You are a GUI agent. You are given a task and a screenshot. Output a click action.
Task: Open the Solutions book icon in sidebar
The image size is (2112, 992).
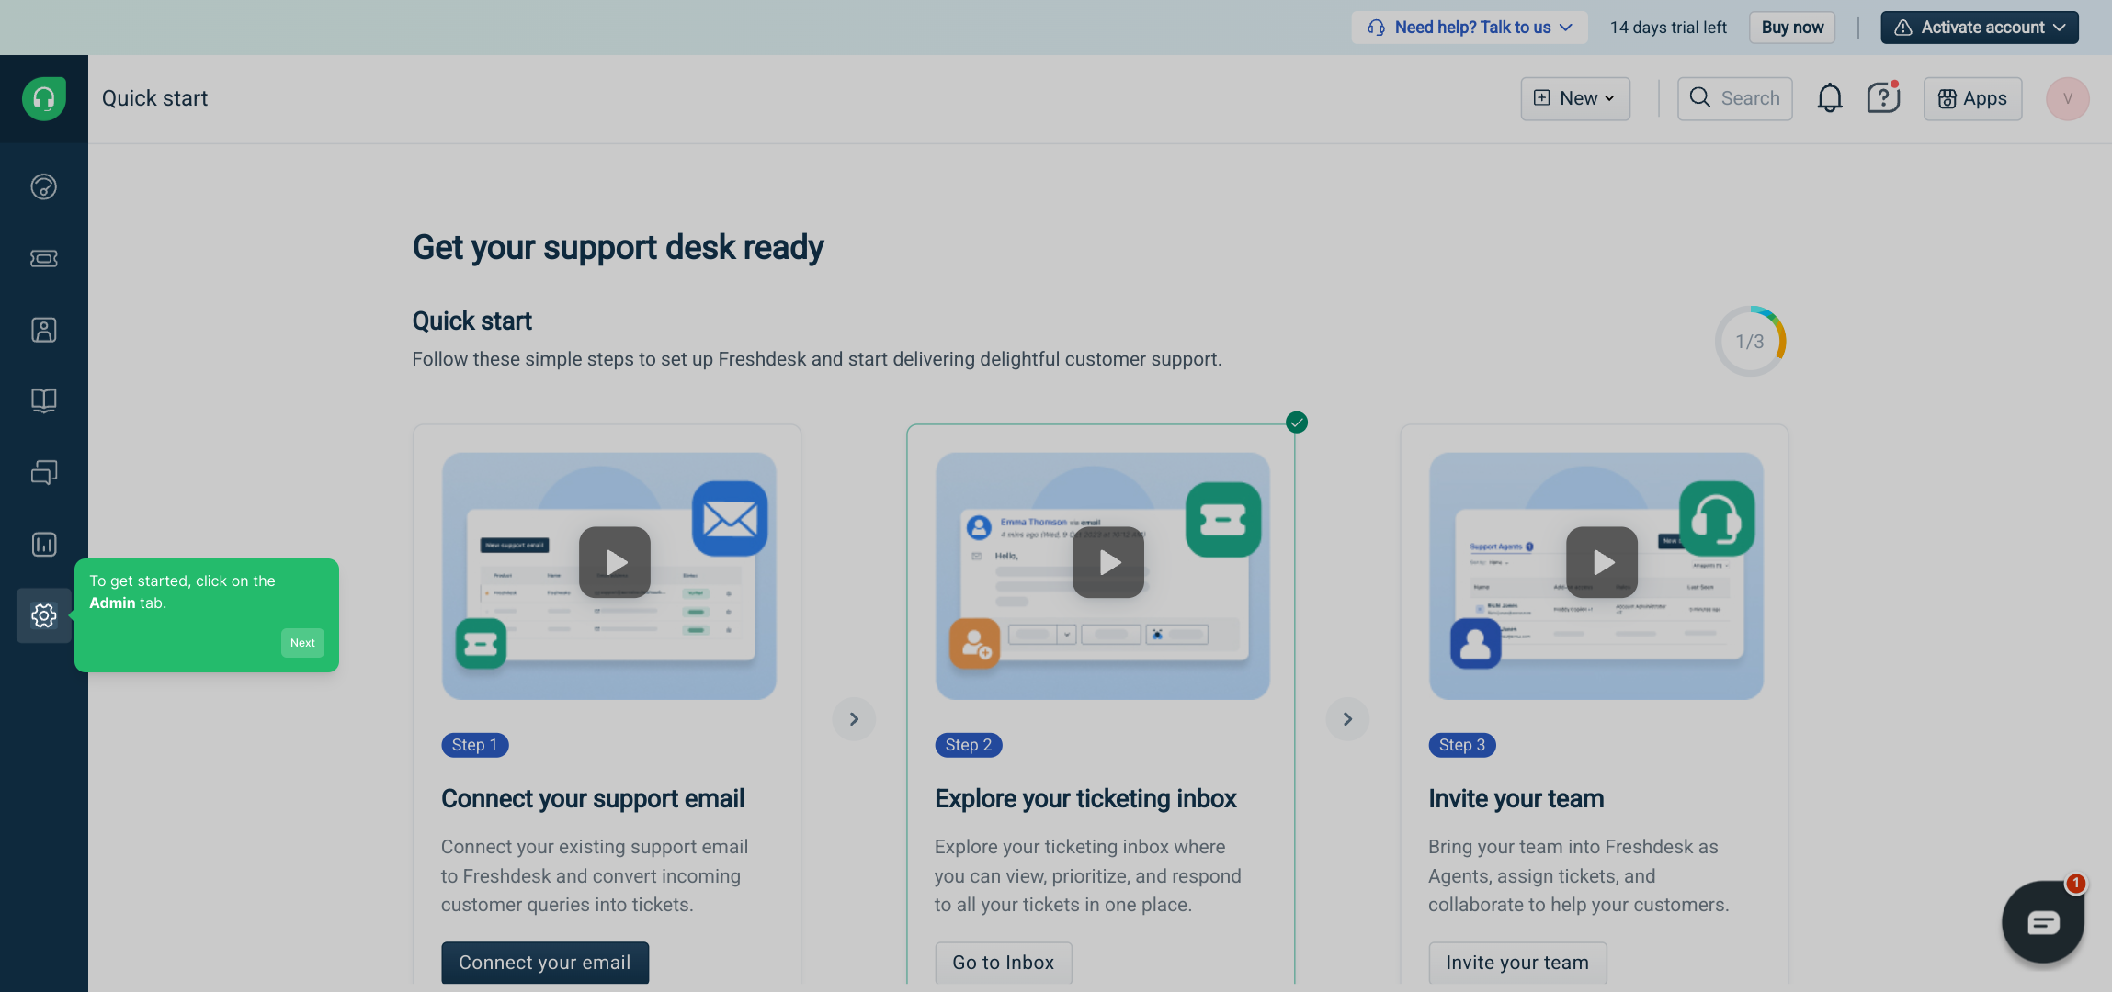click(44, 400)
